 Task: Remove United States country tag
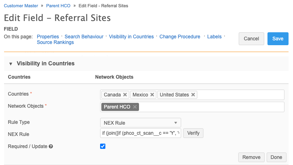193,95
